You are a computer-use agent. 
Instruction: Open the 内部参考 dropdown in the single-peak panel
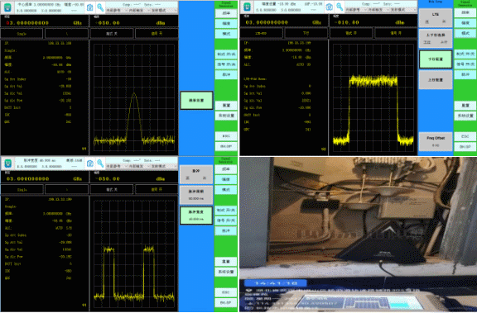click(116, 10)
